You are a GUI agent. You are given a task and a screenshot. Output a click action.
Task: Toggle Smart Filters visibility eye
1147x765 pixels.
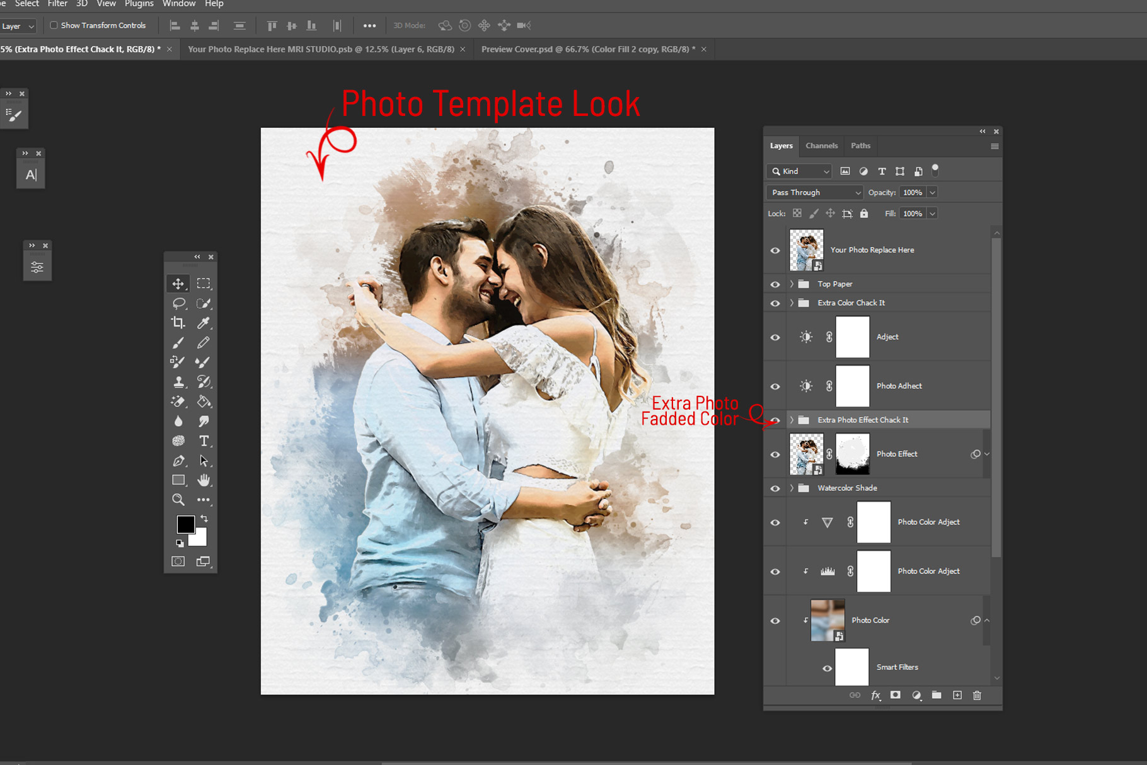click(827, 668)
